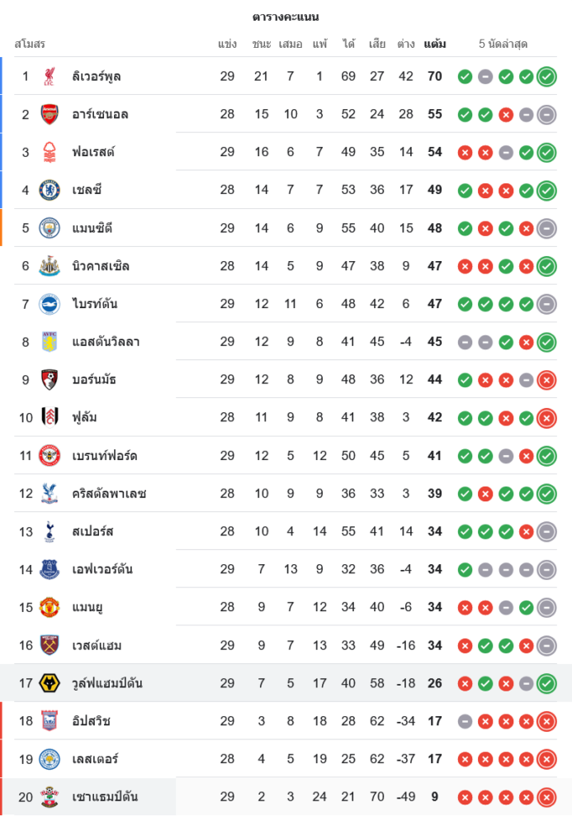This screenshot has height=826, width=572.
Task: Click the Tottenham Spurs crest icon
Action: click(x=50, y=531)
